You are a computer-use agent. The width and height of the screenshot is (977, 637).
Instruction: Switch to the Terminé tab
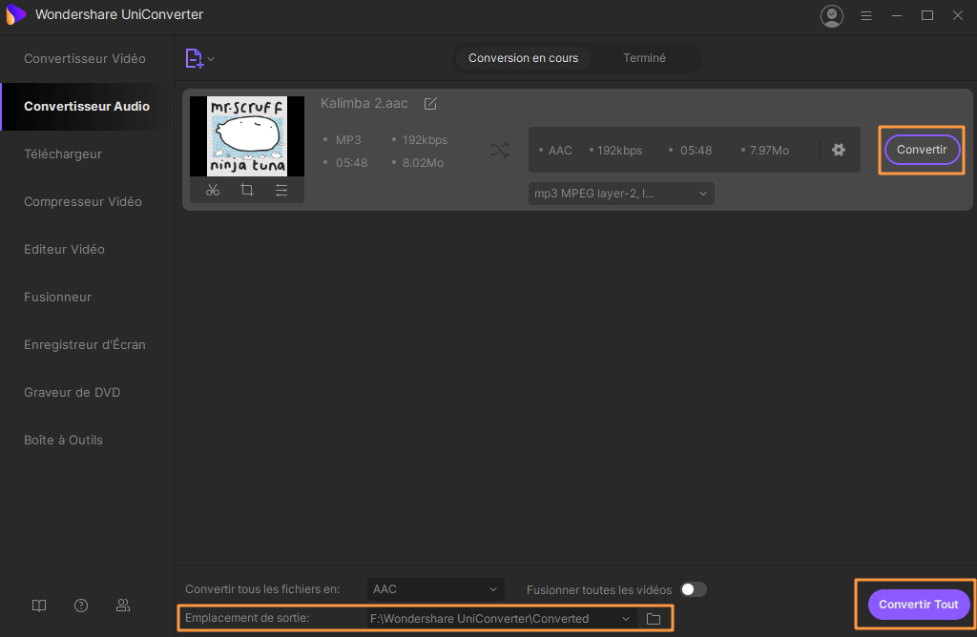tap(644, 58)
